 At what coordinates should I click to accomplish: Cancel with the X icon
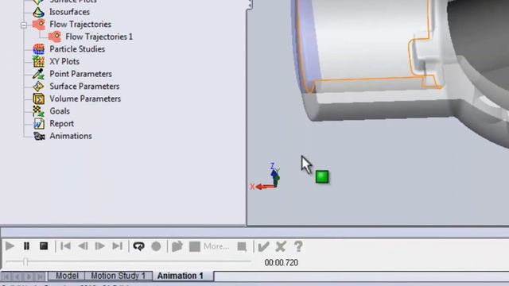tap(281, 246)
